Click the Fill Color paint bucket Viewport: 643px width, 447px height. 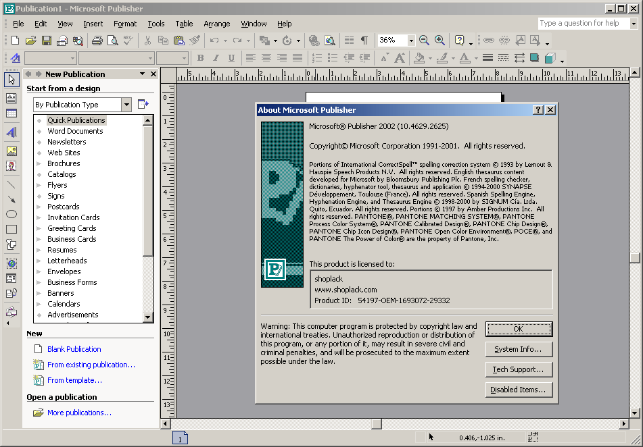(419, 58)
